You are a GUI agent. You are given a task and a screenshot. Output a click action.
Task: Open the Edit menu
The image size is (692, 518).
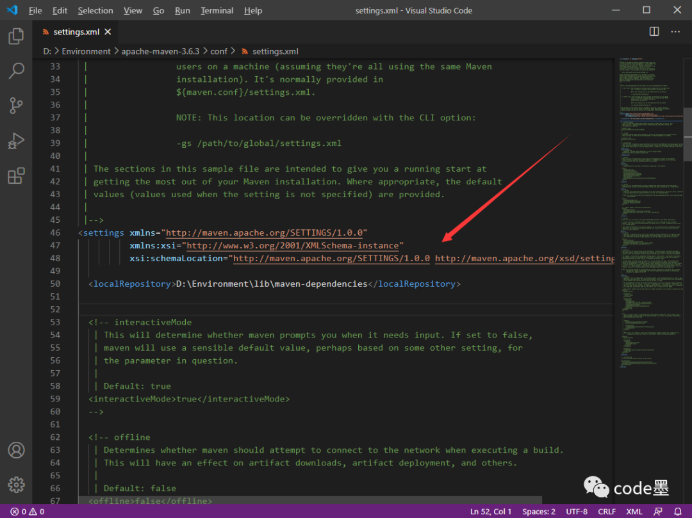pyautogui.click(x=60, y=10)
